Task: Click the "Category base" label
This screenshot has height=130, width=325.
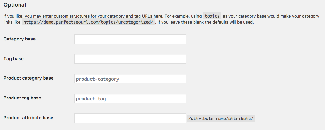Action: 20,39
